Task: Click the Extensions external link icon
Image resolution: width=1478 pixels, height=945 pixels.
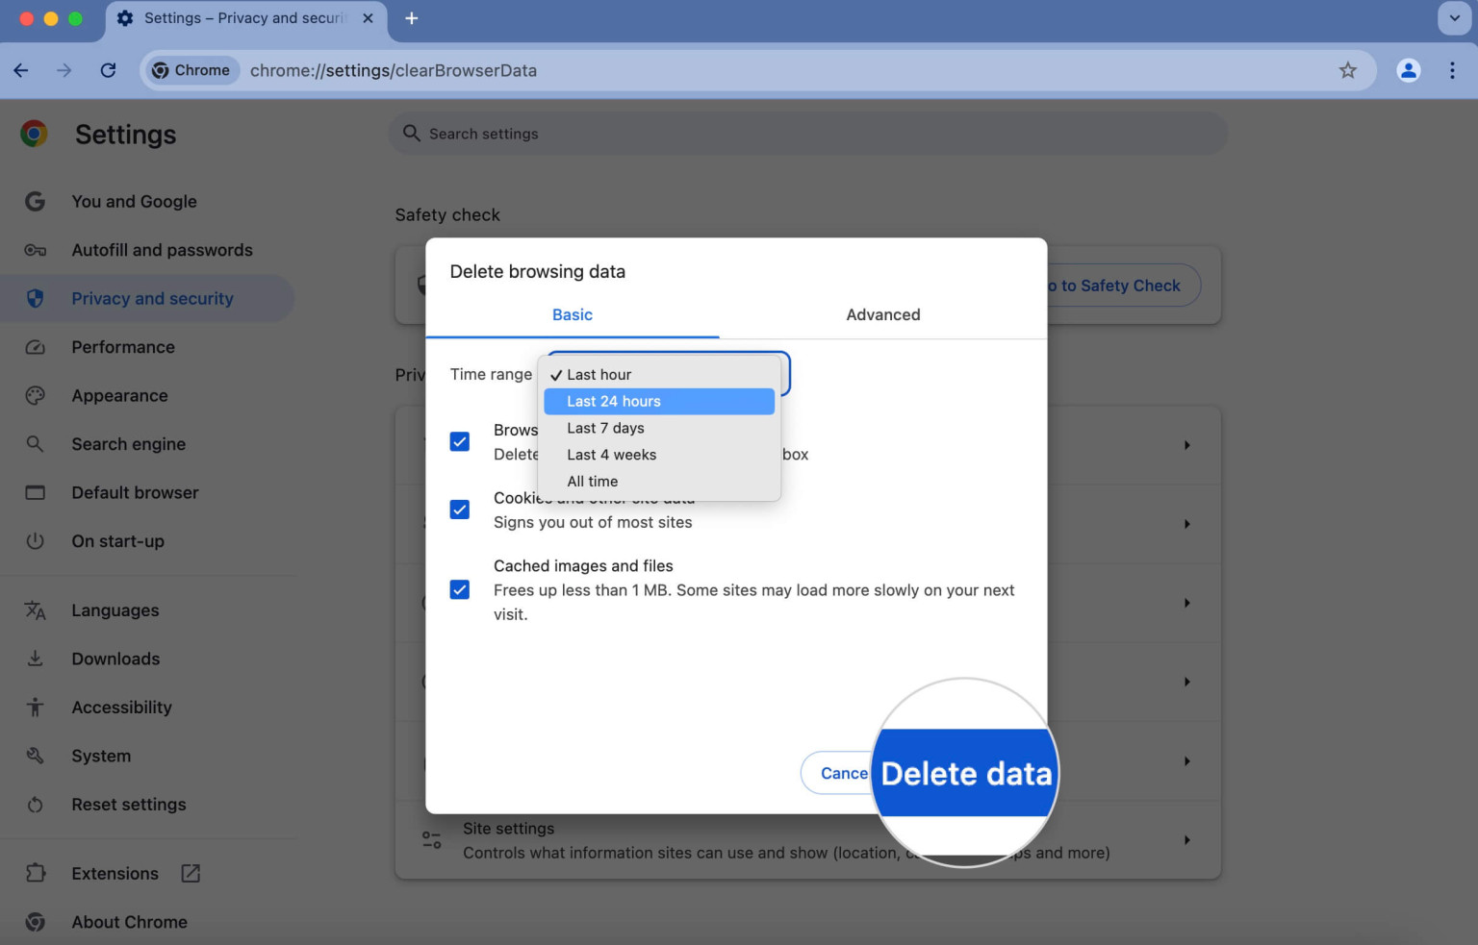Action: pyautogui.click(x=191, y=873)
